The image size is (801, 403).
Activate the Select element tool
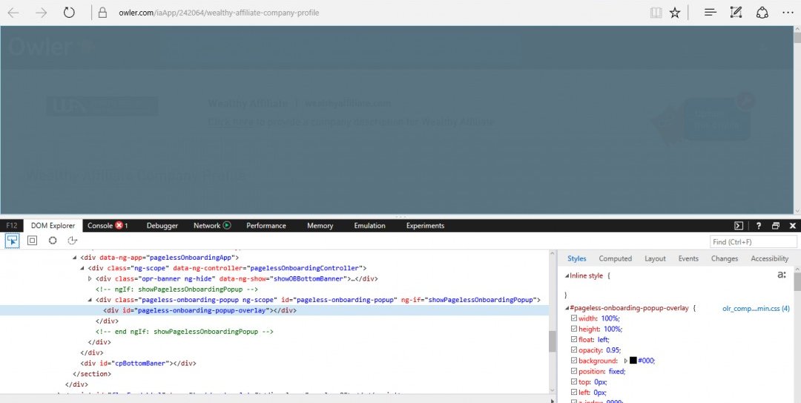[x=13, y=240]
